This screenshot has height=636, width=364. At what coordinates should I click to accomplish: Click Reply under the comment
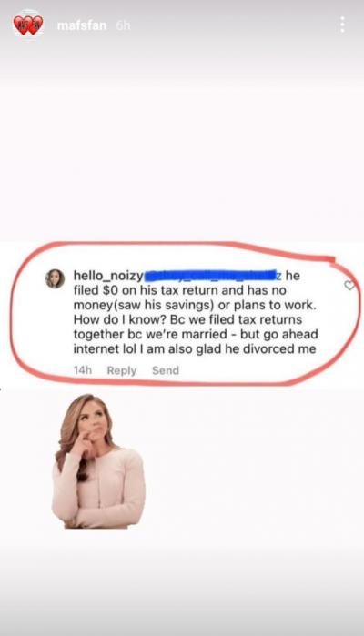click(x=122, y=370)
